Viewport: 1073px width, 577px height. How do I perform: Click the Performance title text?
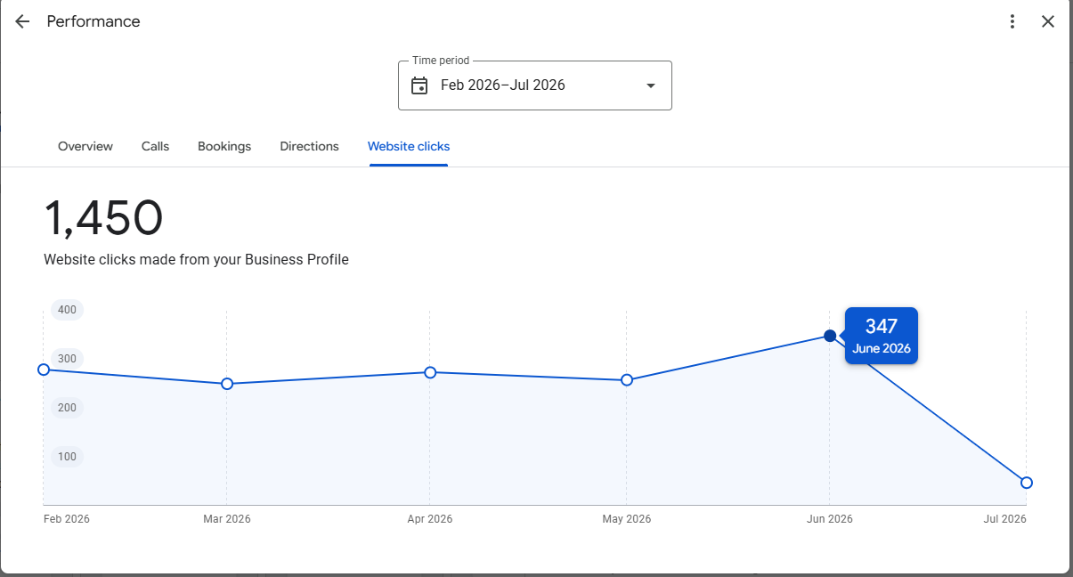93,21
